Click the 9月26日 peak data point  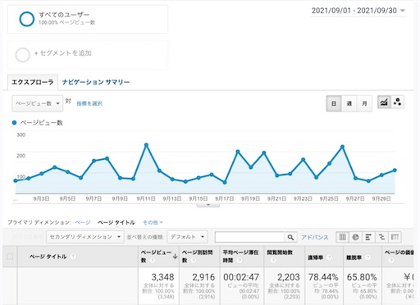342,147
